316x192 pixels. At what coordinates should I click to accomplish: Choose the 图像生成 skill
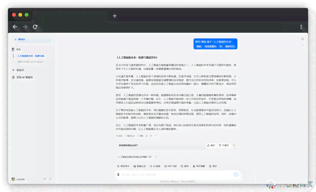click(x=140, y=166)
